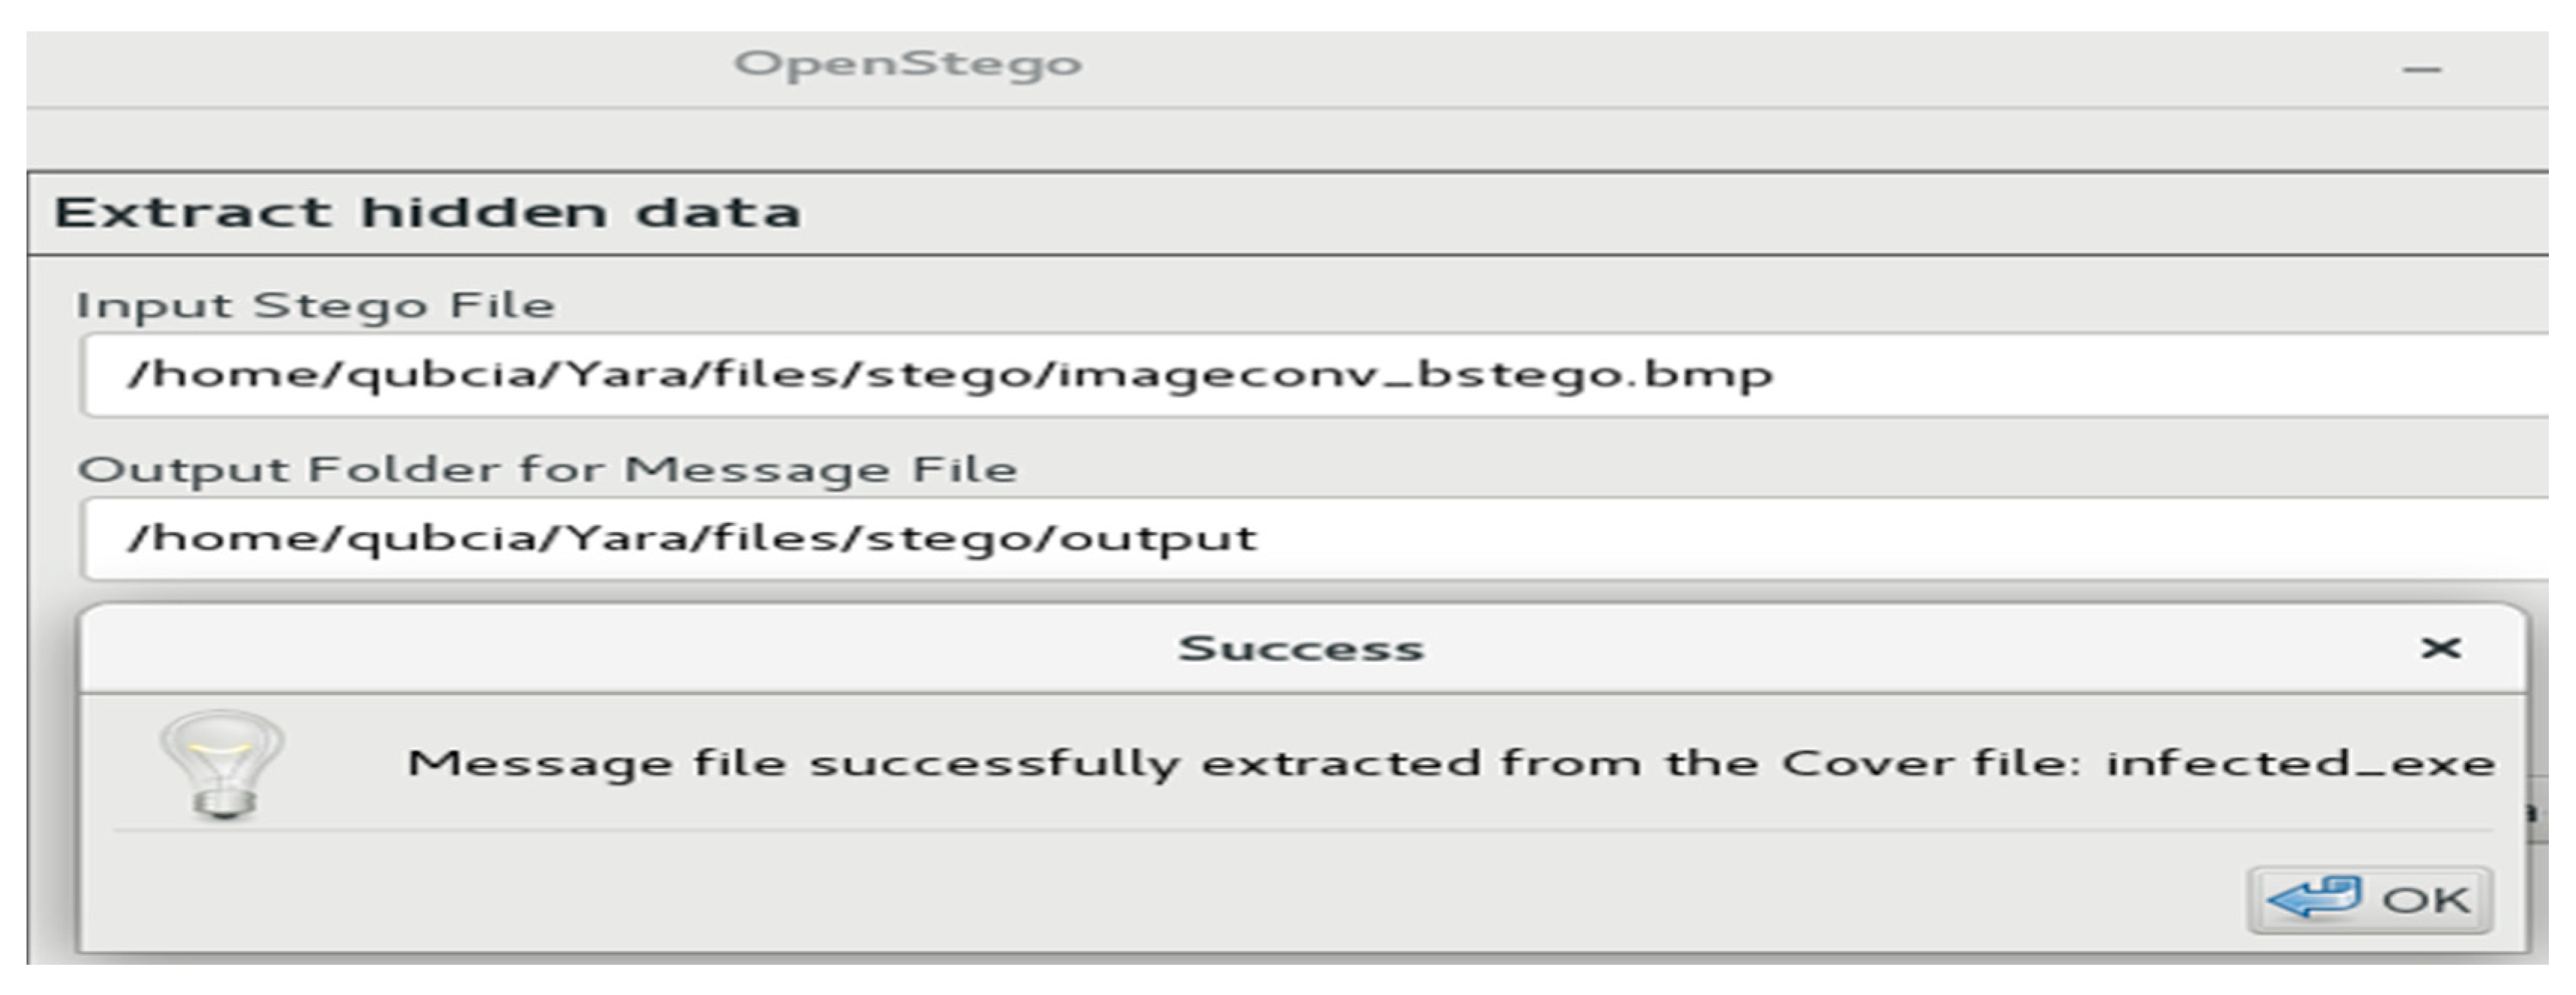
Task: Click the successfully extracted message text
Action: tap(1000, 764)
